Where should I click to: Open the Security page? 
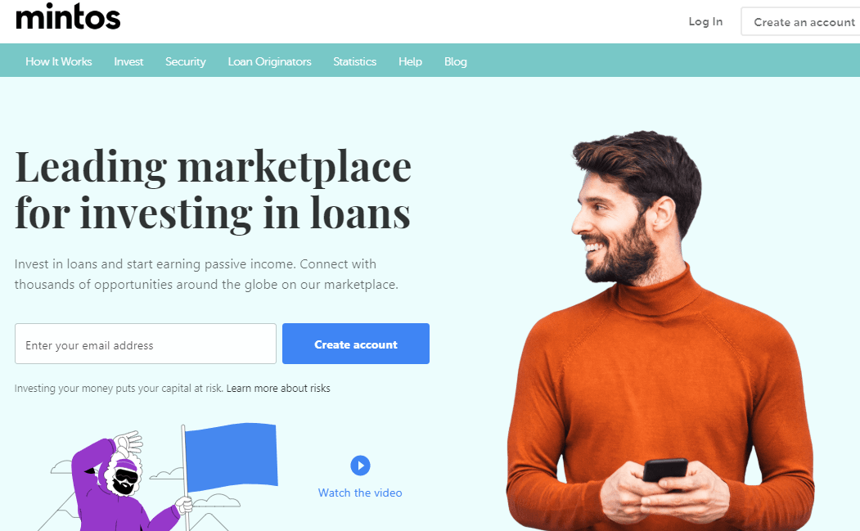coord(186,61)
